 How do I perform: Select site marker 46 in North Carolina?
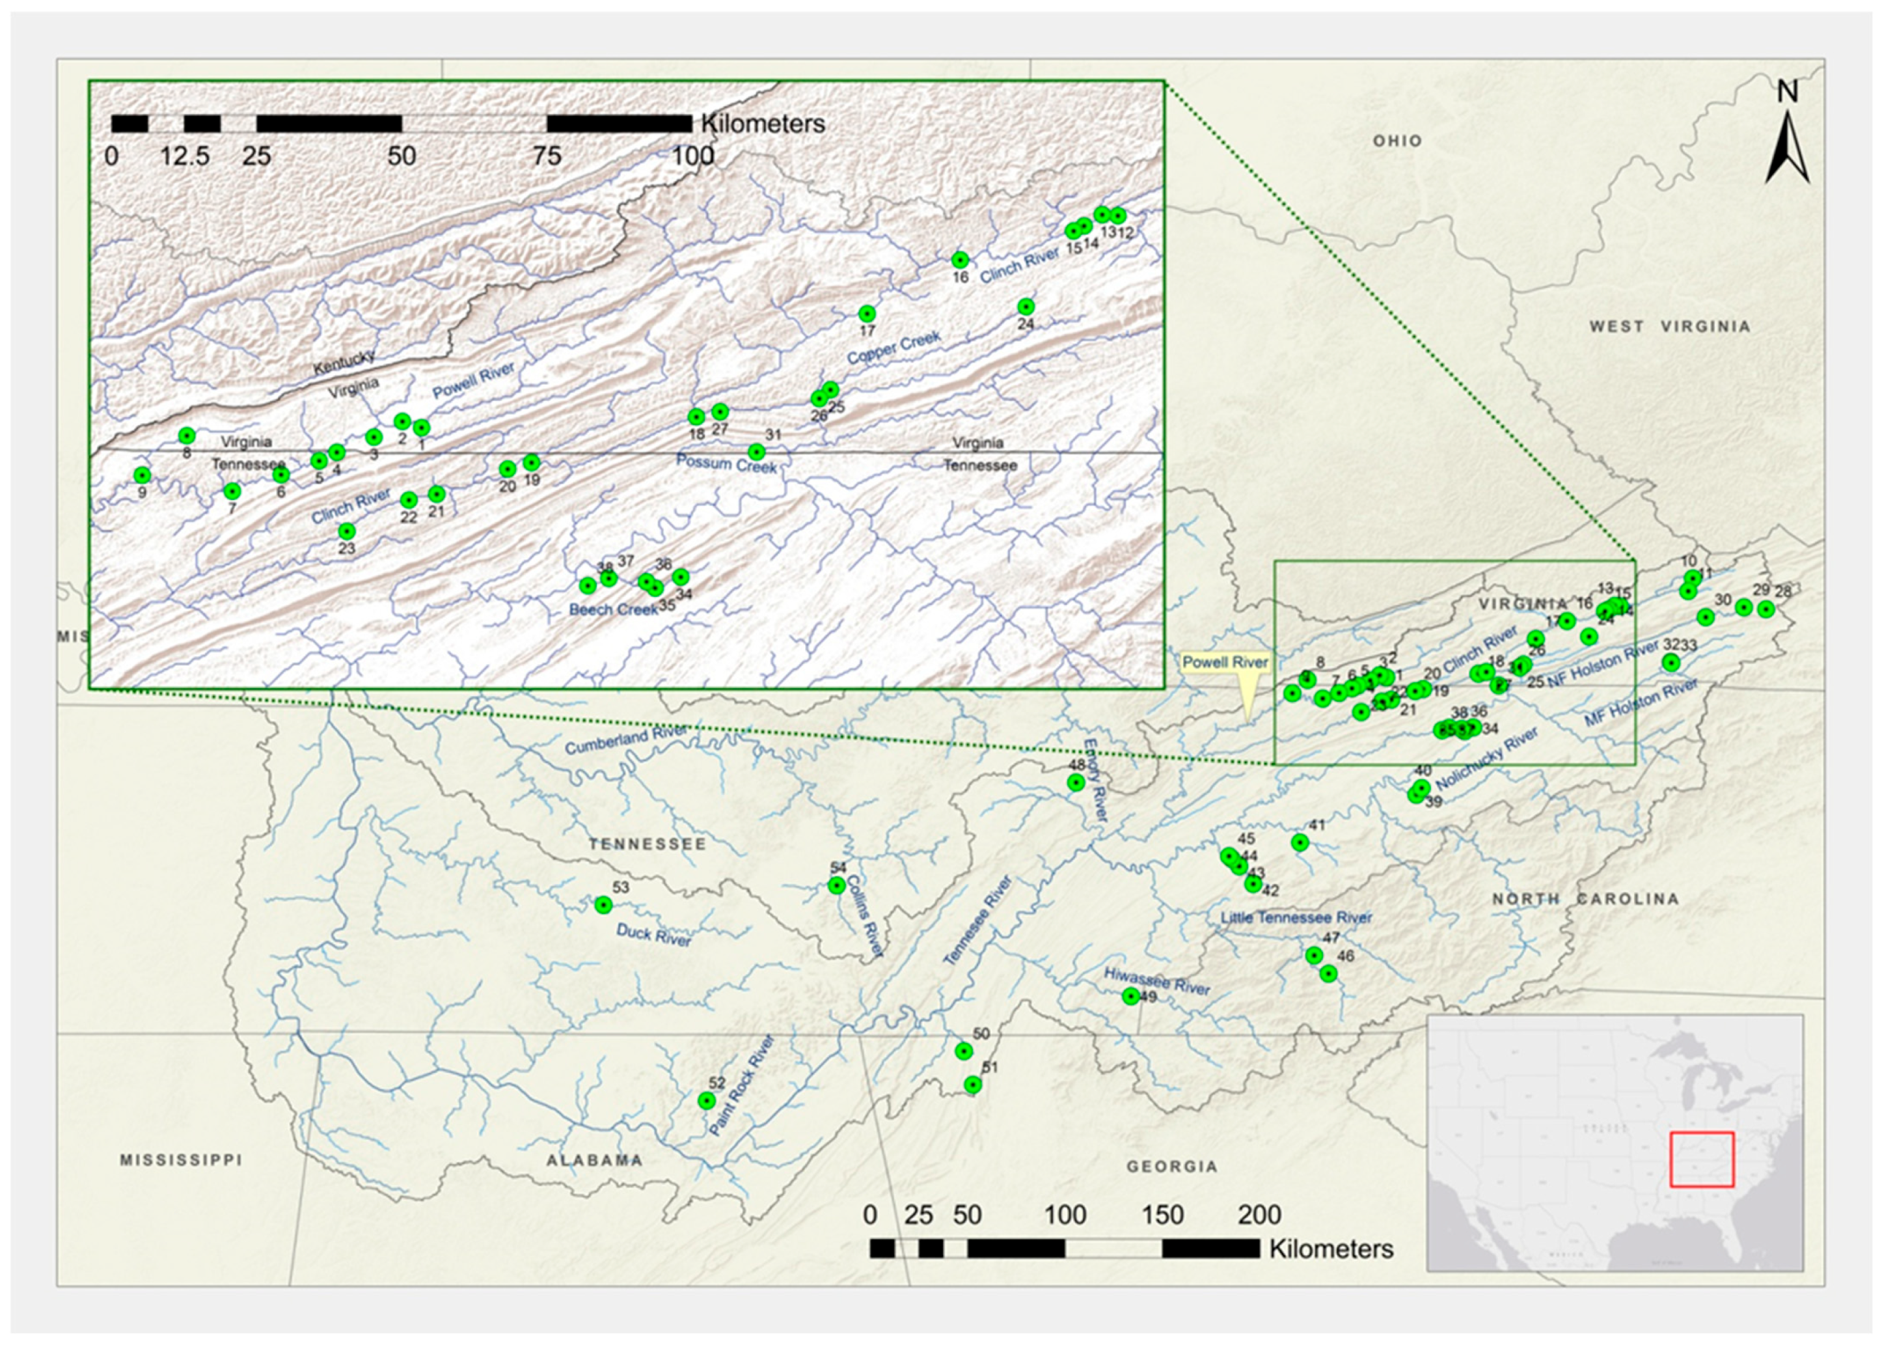point(1328,973)
